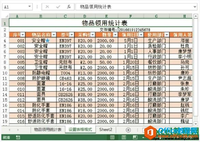
Task: Switch to Page Break Preview icon
Action: click(x=135, y=137)
